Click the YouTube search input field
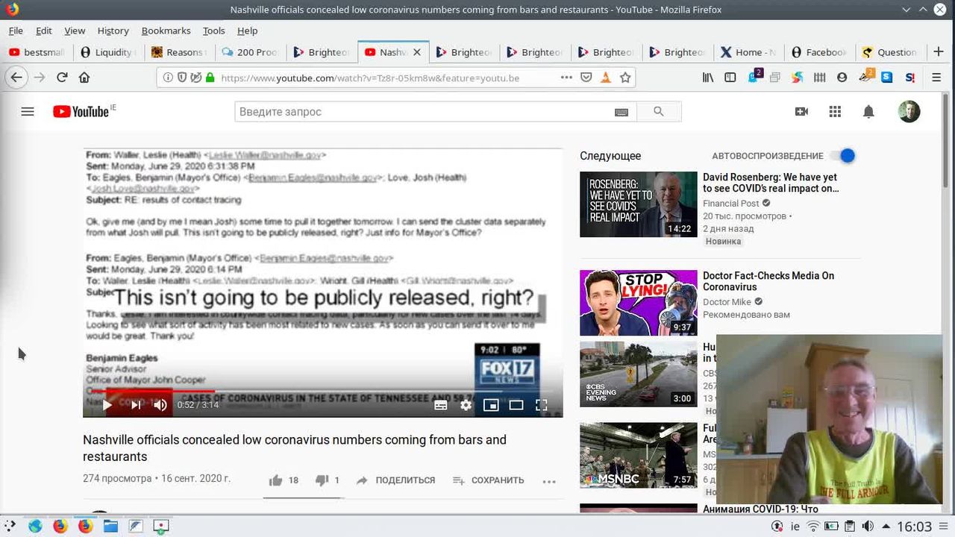The height and width of the screenshot is (537, 955). (422, 112)
